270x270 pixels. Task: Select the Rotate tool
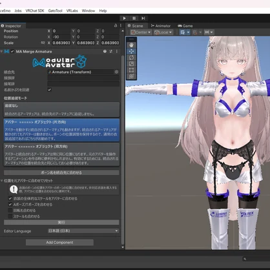131,57
